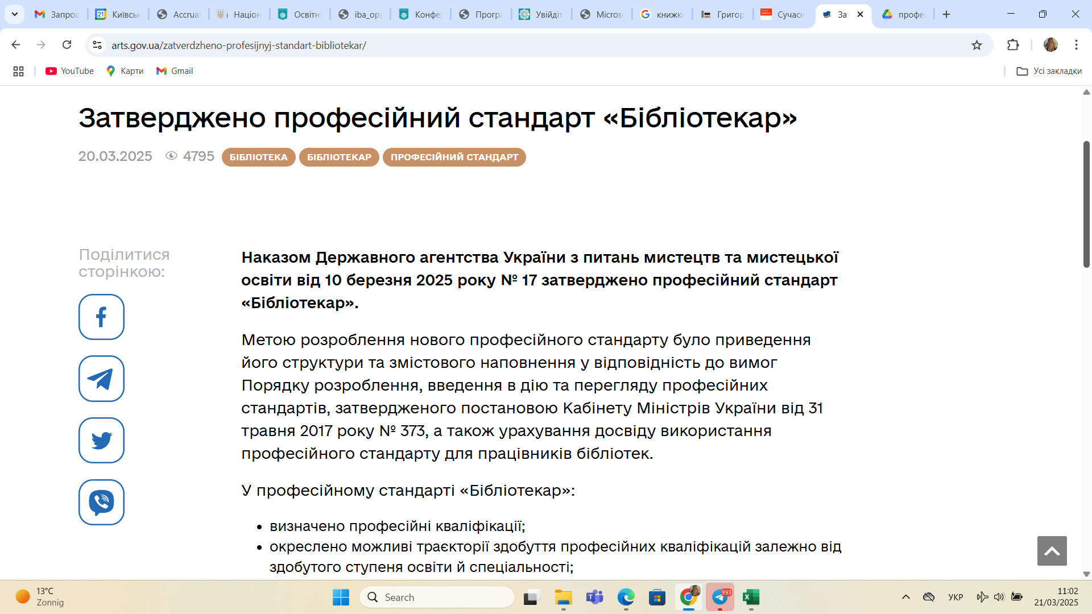Image resolution: width=1092 pixels, height=614 pixels.
Task: Share page via Facebook icon
Action: (x=101, y=317)
